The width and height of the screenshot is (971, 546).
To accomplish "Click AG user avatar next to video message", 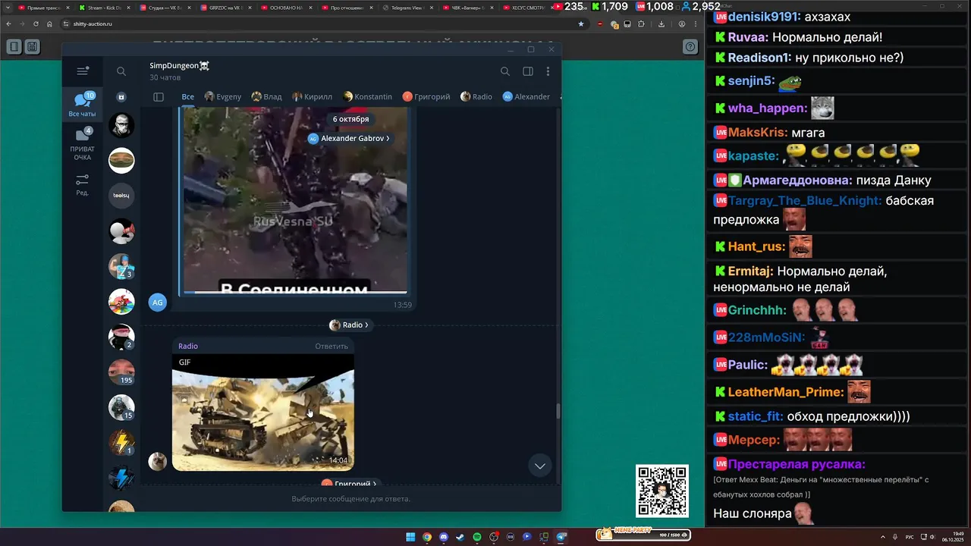I will pyautogui.click(x=158, y=303).
